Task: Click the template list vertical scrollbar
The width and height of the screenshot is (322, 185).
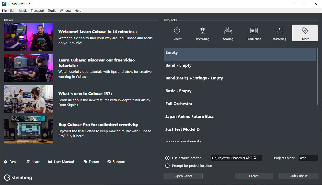Action: 317,77
